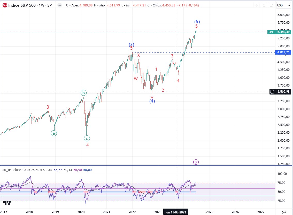Select the circled green 'a' wave label
The image size is (293, 215).
(54, 133)
